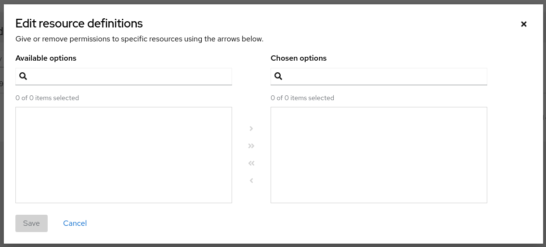Focus the Available options search field
The height and width of the screenshot is (247, 546).
tap(130, 76)
